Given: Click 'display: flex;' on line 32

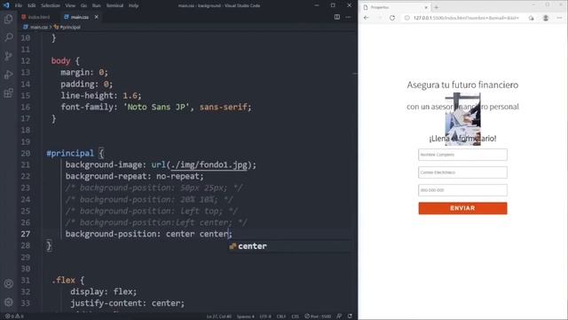Looking at the screenshot, I should [x=104, y=292].
